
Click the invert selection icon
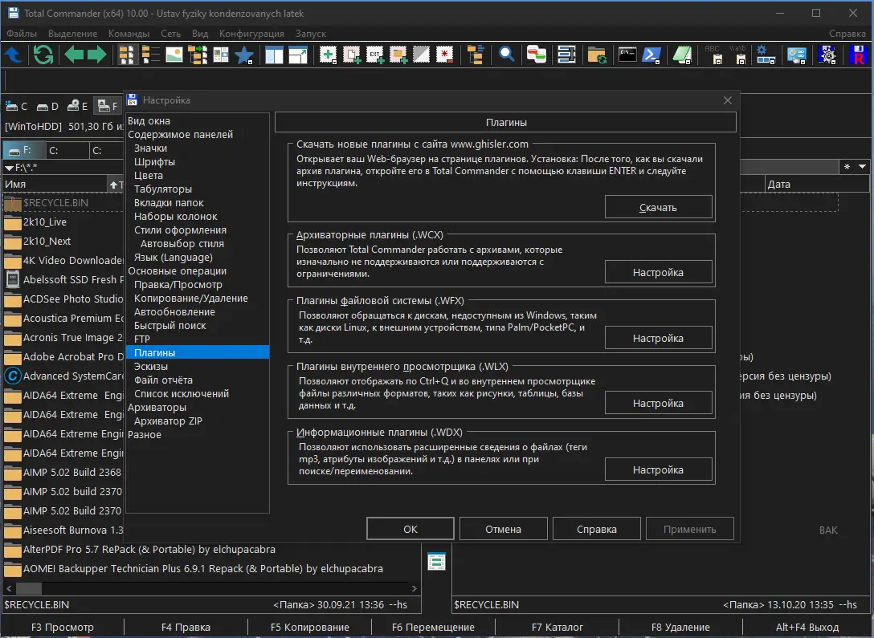421,55
